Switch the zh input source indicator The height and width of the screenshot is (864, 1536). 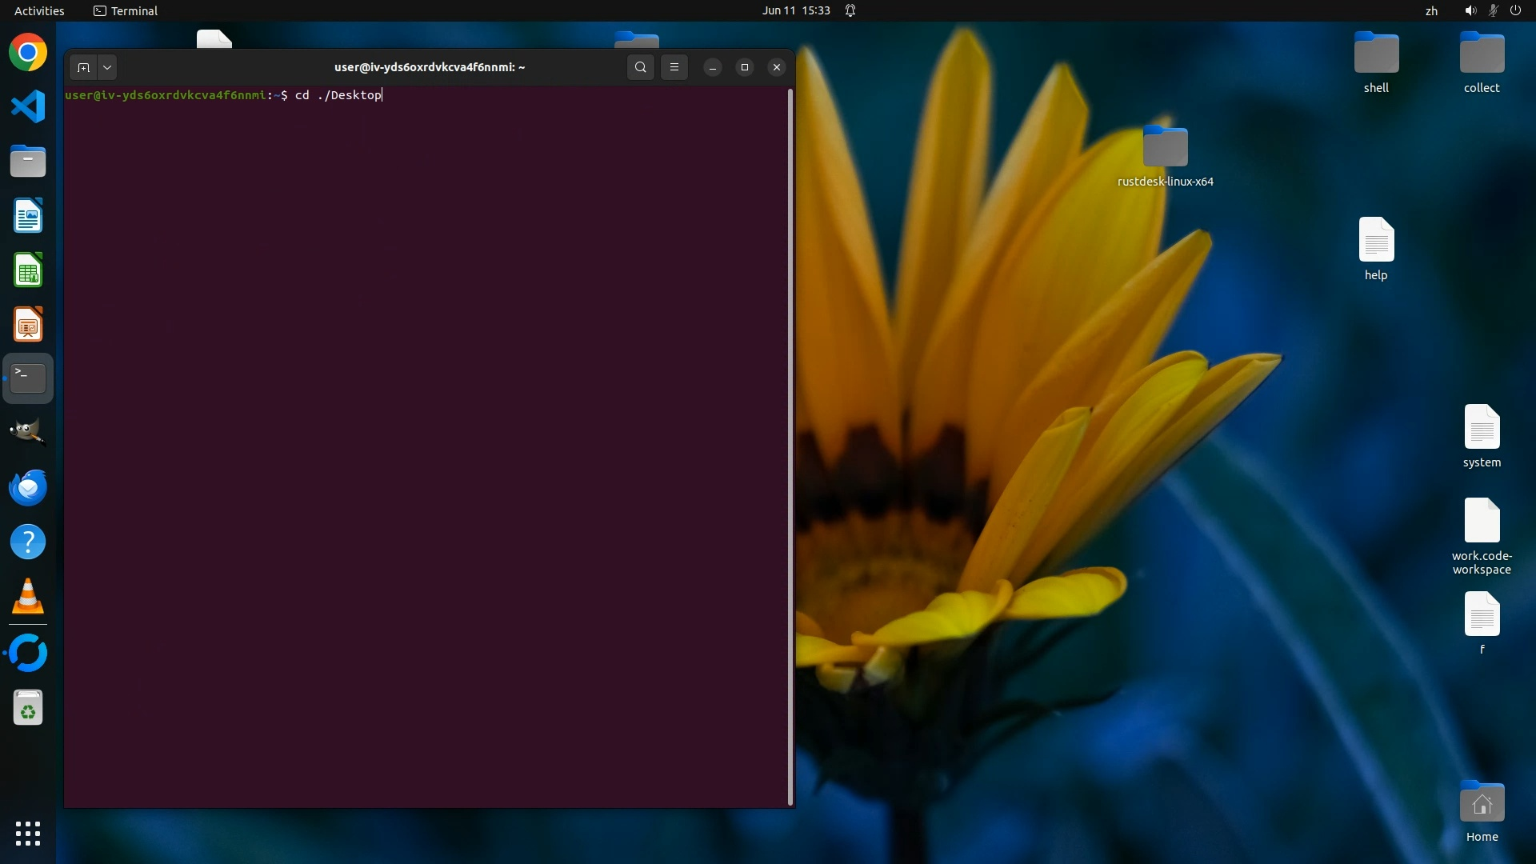click(1431, 10)
